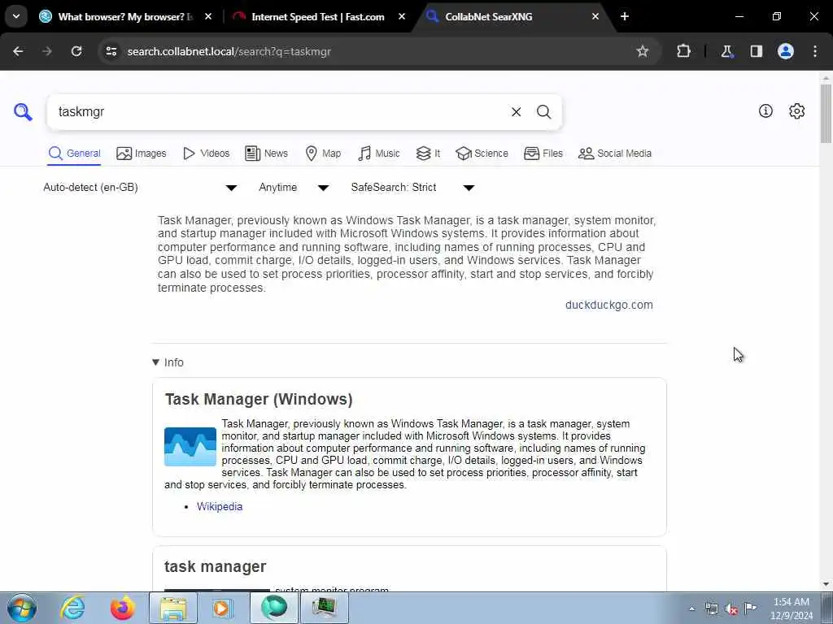Open SafeSearch: Strict dropdown
The image size is (833, 624).
(412, 188)
